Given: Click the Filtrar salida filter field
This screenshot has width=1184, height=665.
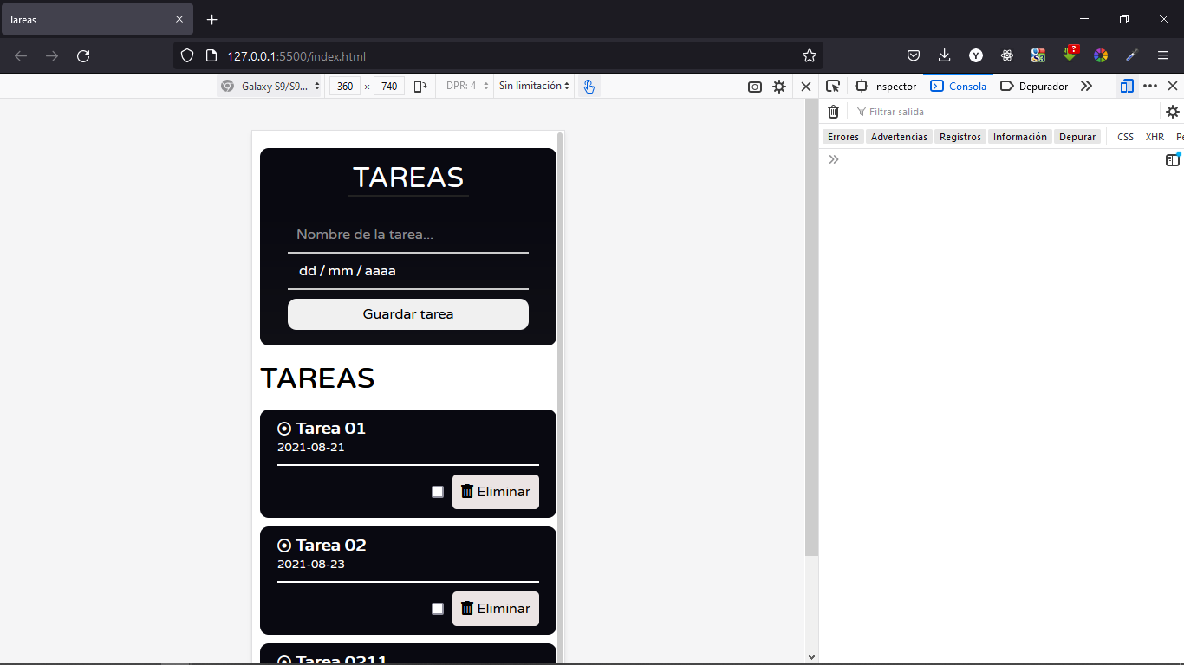Looking at the screenshot, I should click(x=1005, y=112).
